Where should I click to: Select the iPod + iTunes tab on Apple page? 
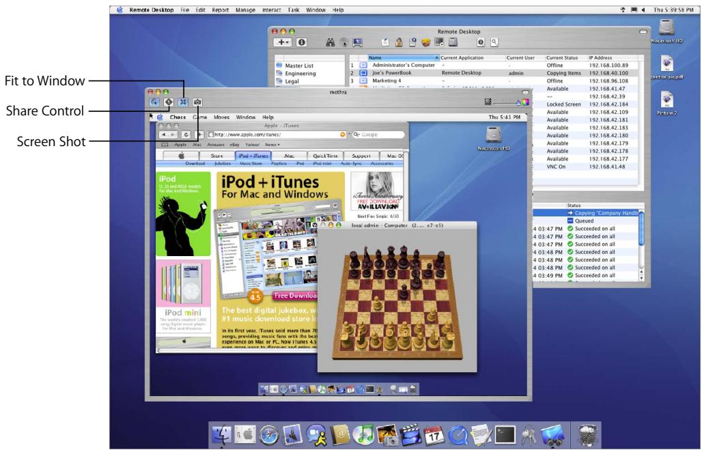[x=253, y=156]
